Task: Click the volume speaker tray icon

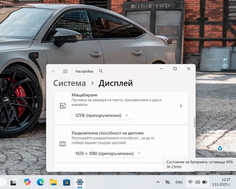Action: click(x=197, y=182)
